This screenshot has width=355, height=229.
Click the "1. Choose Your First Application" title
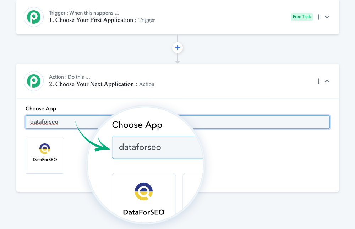pos(93,20)
